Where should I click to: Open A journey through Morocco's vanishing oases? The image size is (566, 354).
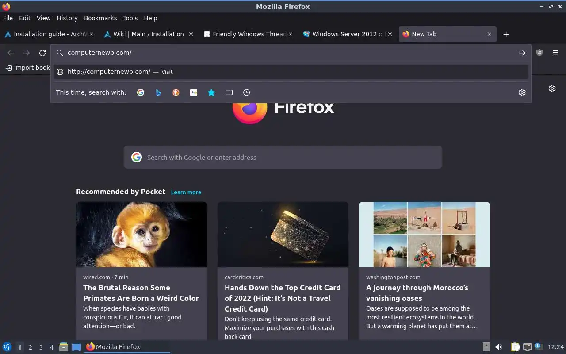(x=417, y=293)
